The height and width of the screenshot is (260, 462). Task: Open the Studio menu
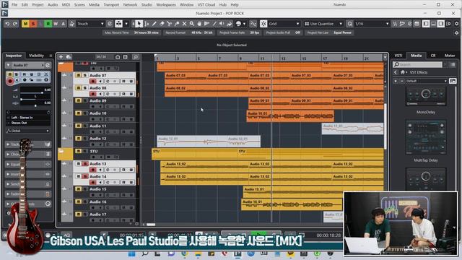coord(147,5)
